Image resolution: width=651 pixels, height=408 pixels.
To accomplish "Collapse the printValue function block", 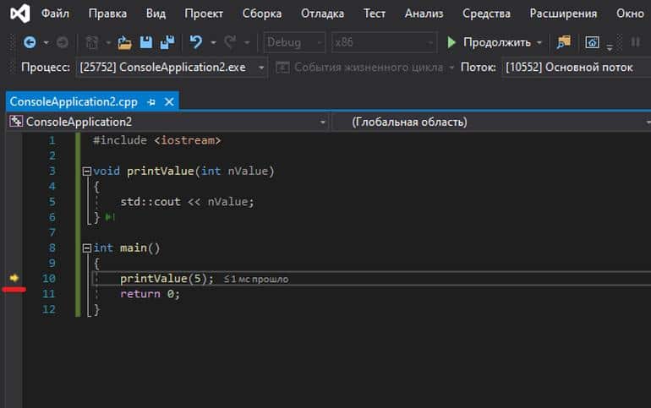I will tap(87, 171).
